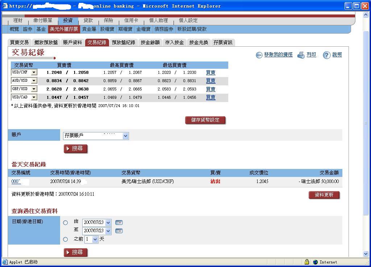Click the scrollbar down arrow on the right
371x267 pixels.
tap(366, 254)
